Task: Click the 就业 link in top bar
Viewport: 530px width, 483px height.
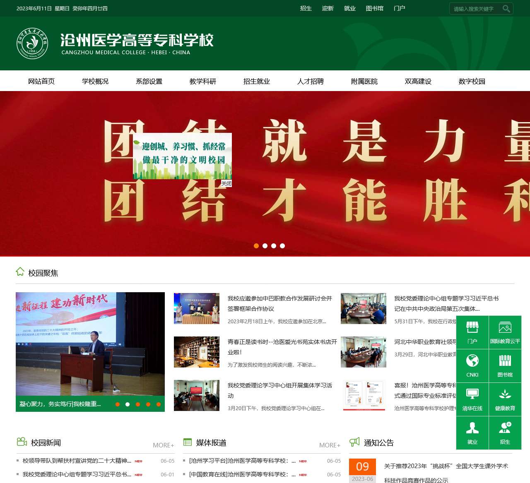Action: [350, 8]
